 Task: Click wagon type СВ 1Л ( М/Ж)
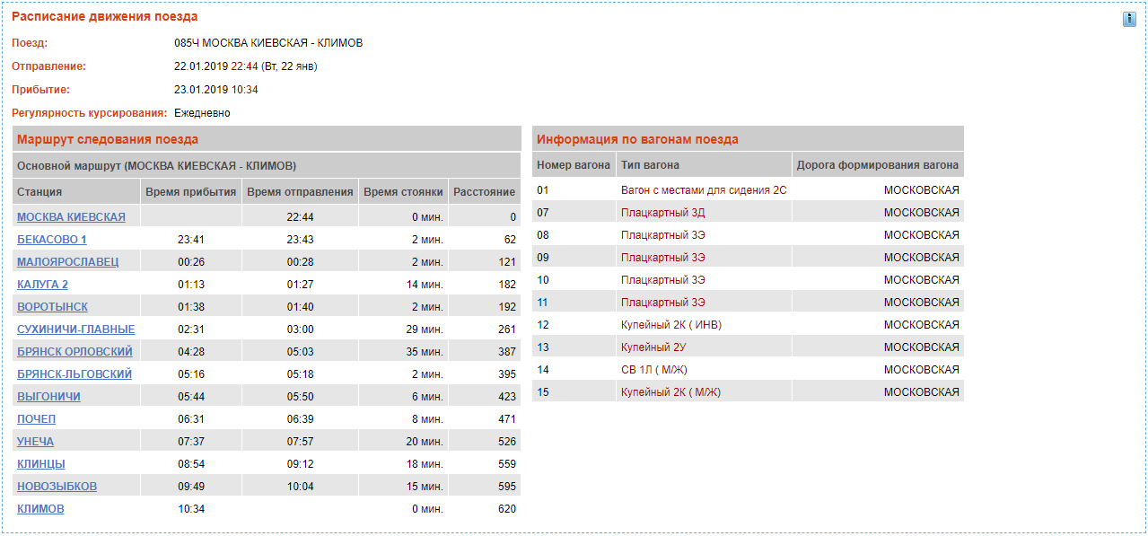654,370
